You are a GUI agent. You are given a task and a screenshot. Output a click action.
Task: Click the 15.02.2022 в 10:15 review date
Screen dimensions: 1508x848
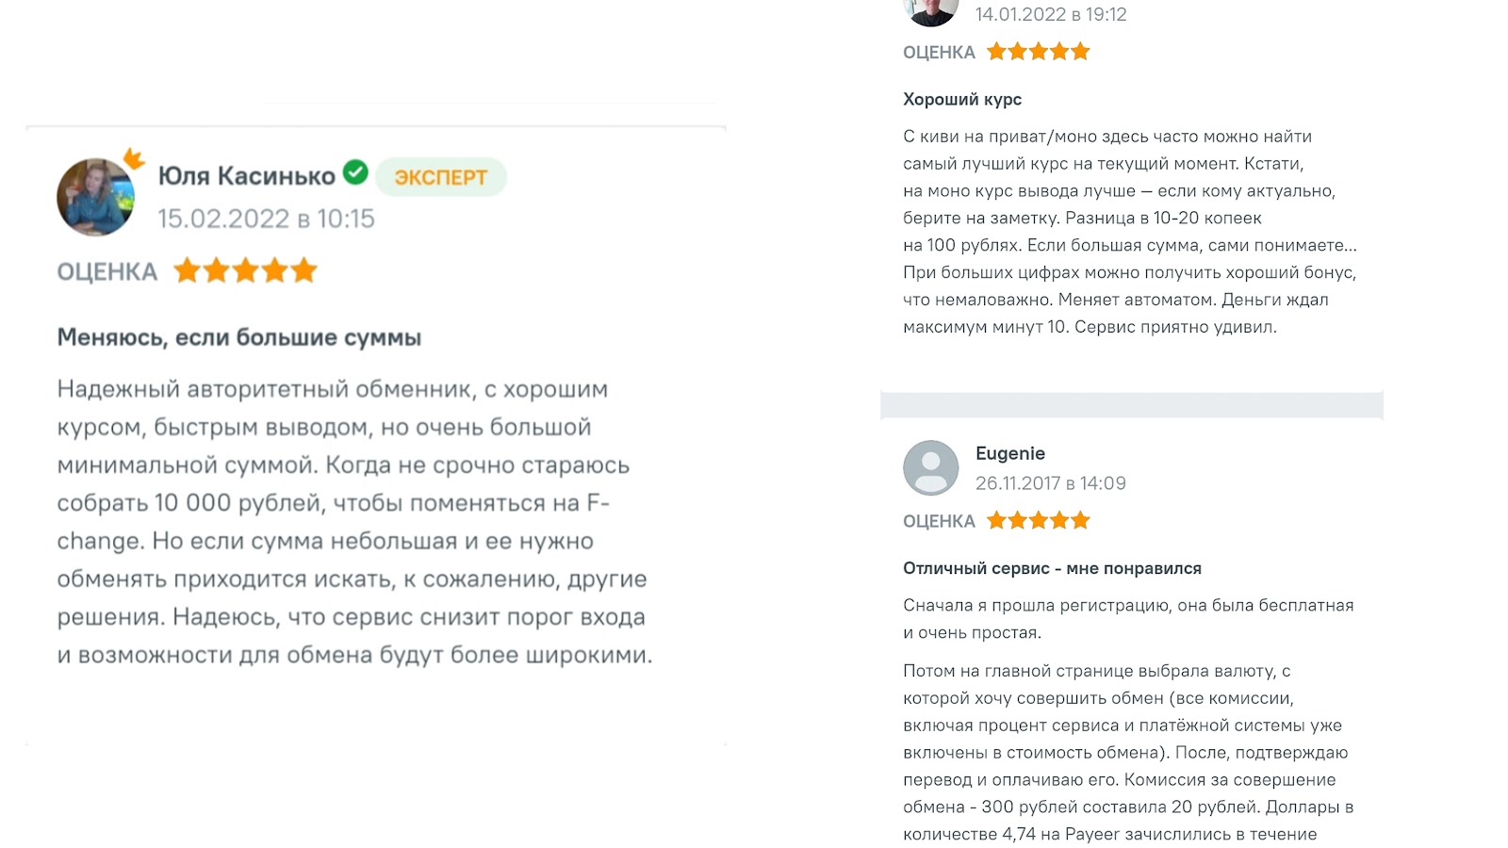(266, 219)
